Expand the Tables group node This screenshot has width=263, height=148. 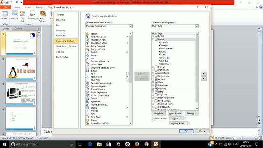click(x=160, y=42)
